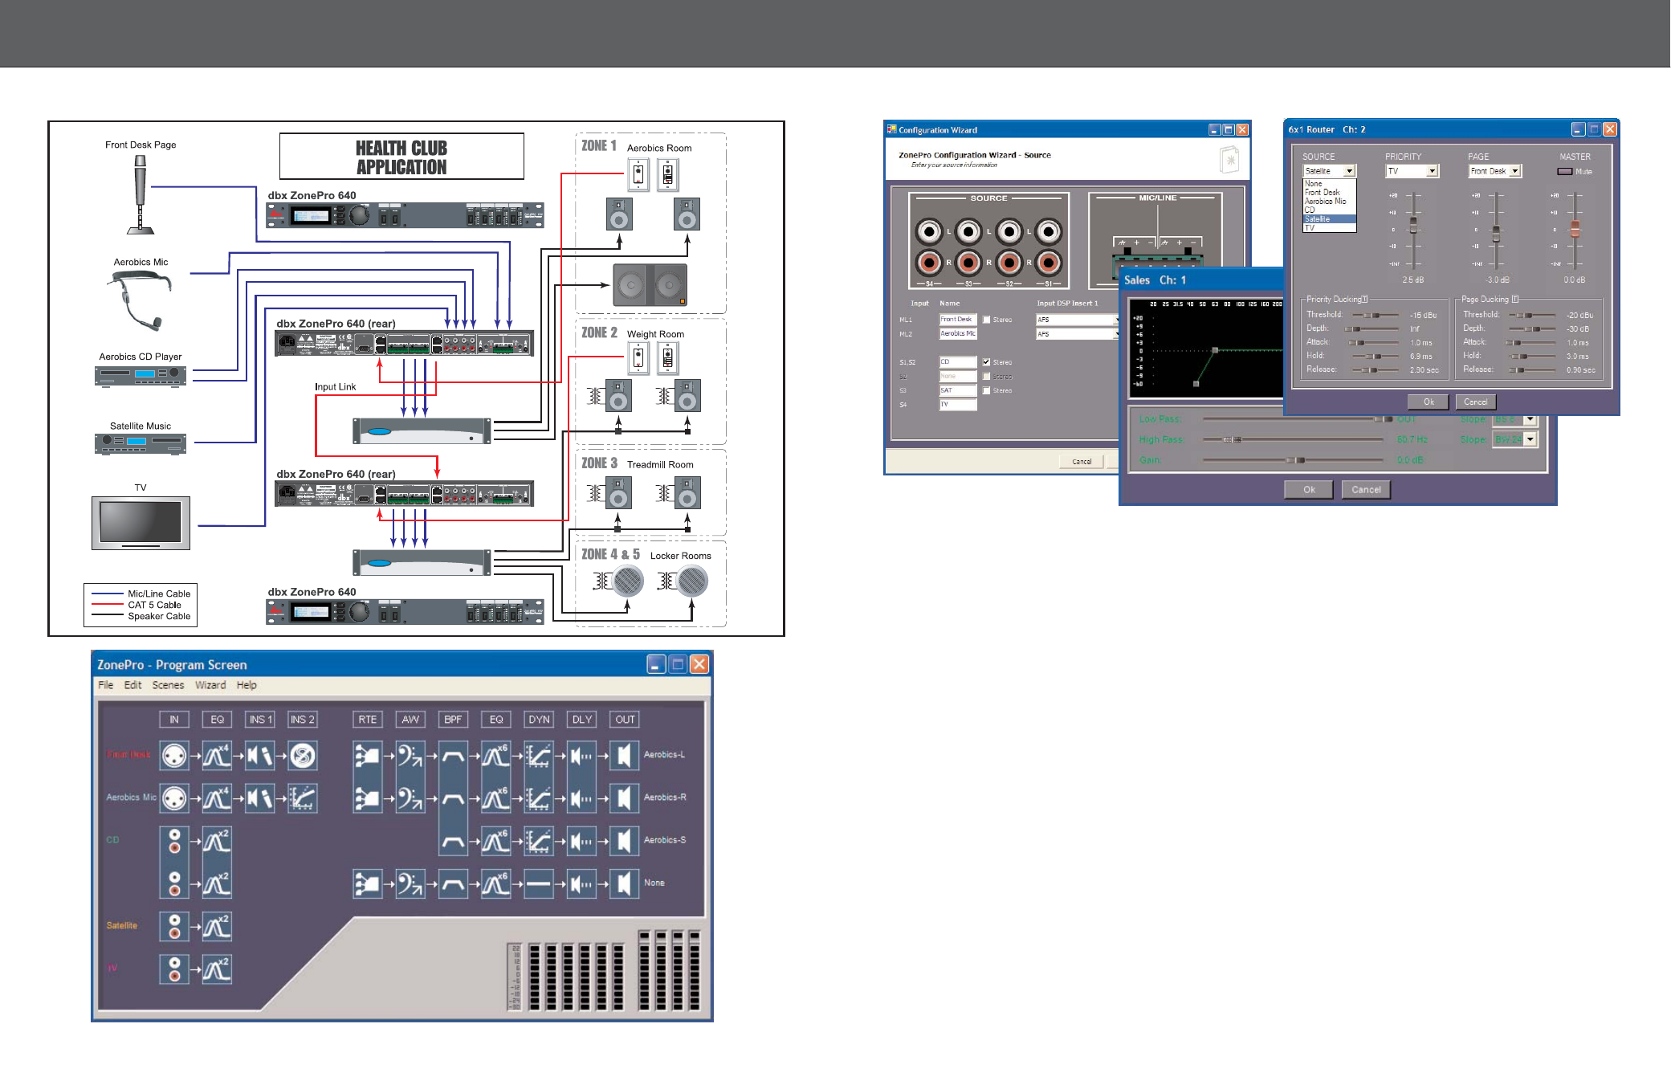This screenshot has width=1671, height=1081.
Task: Open the Aerobics-L output EQ x6 block
Action: click(496, 755)
